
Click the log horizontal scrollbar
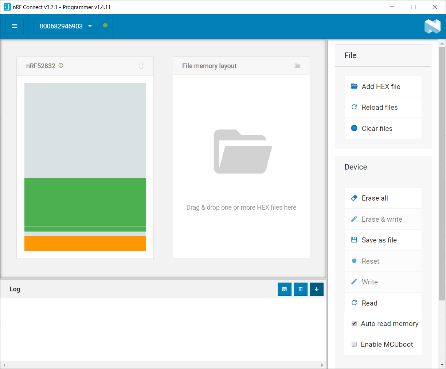163,365
